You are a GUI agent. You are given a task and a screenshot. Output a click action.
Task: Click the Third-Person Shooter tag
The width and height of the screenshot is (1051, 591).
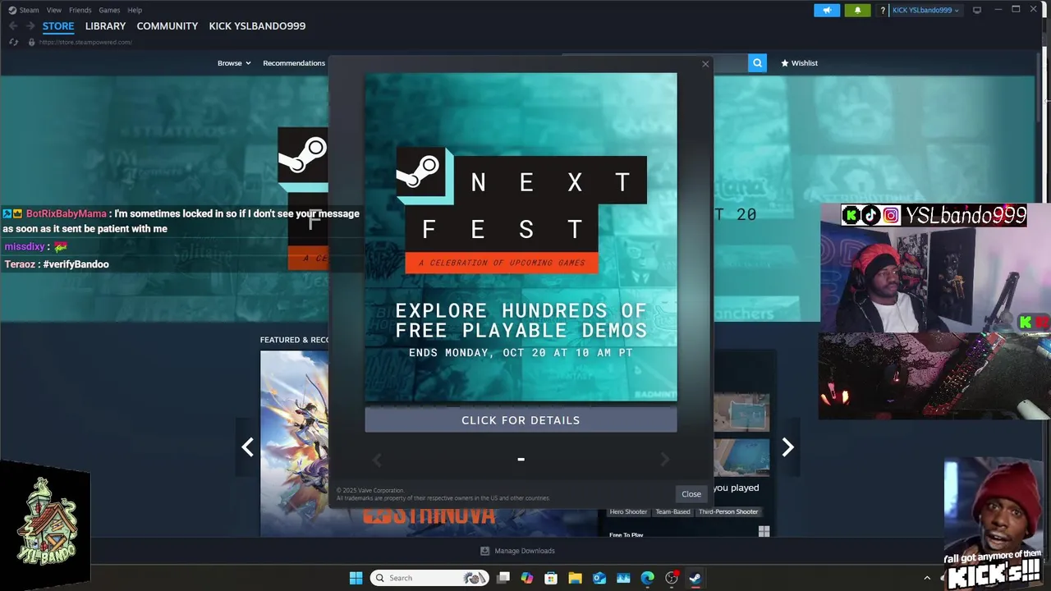728,511
